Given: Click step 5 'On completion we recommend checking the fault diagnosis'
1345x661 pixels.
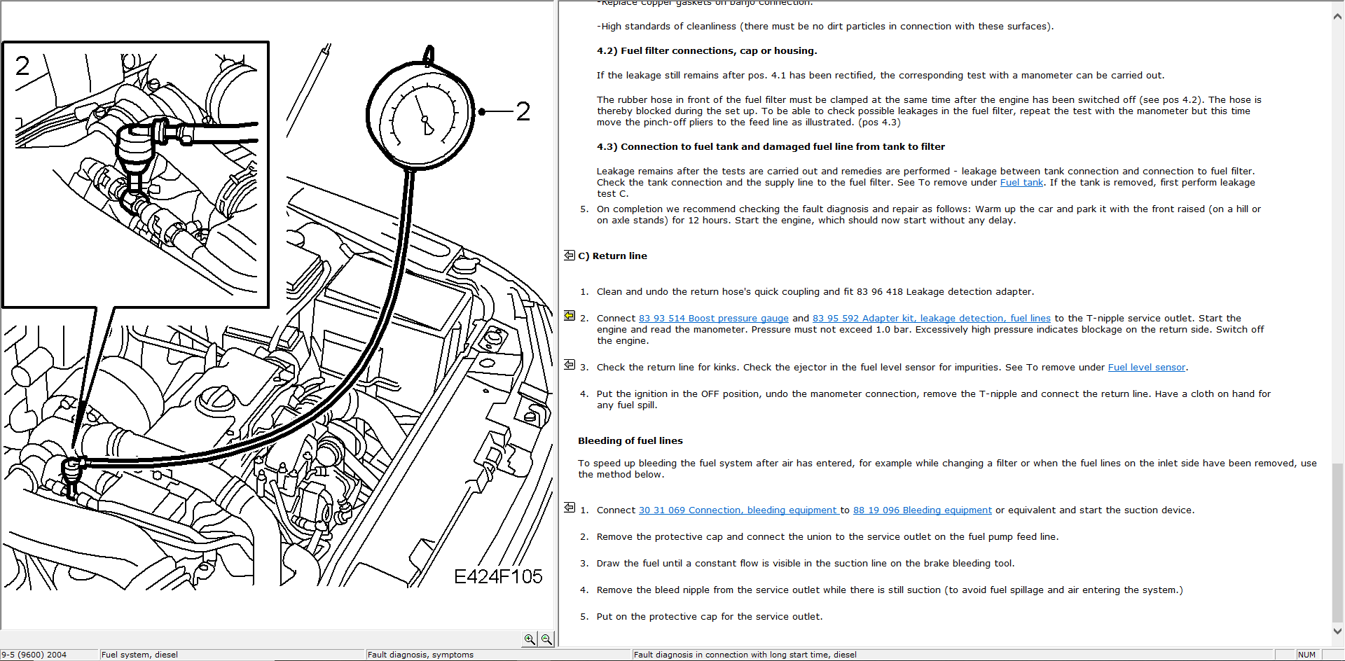Looking at the screenshot, I should point(929,214).
